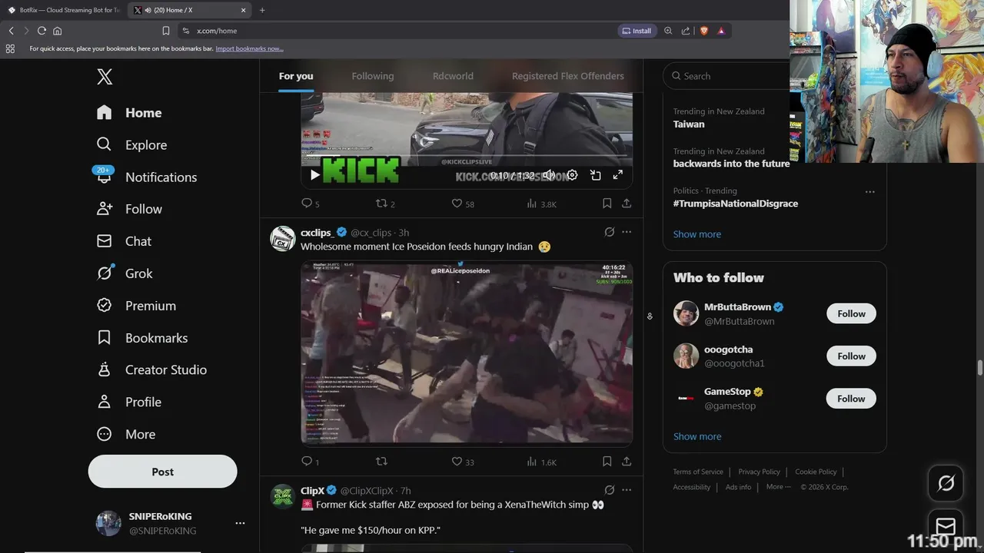
Task: Switch to the Following tab
Action: pos(373,76)
